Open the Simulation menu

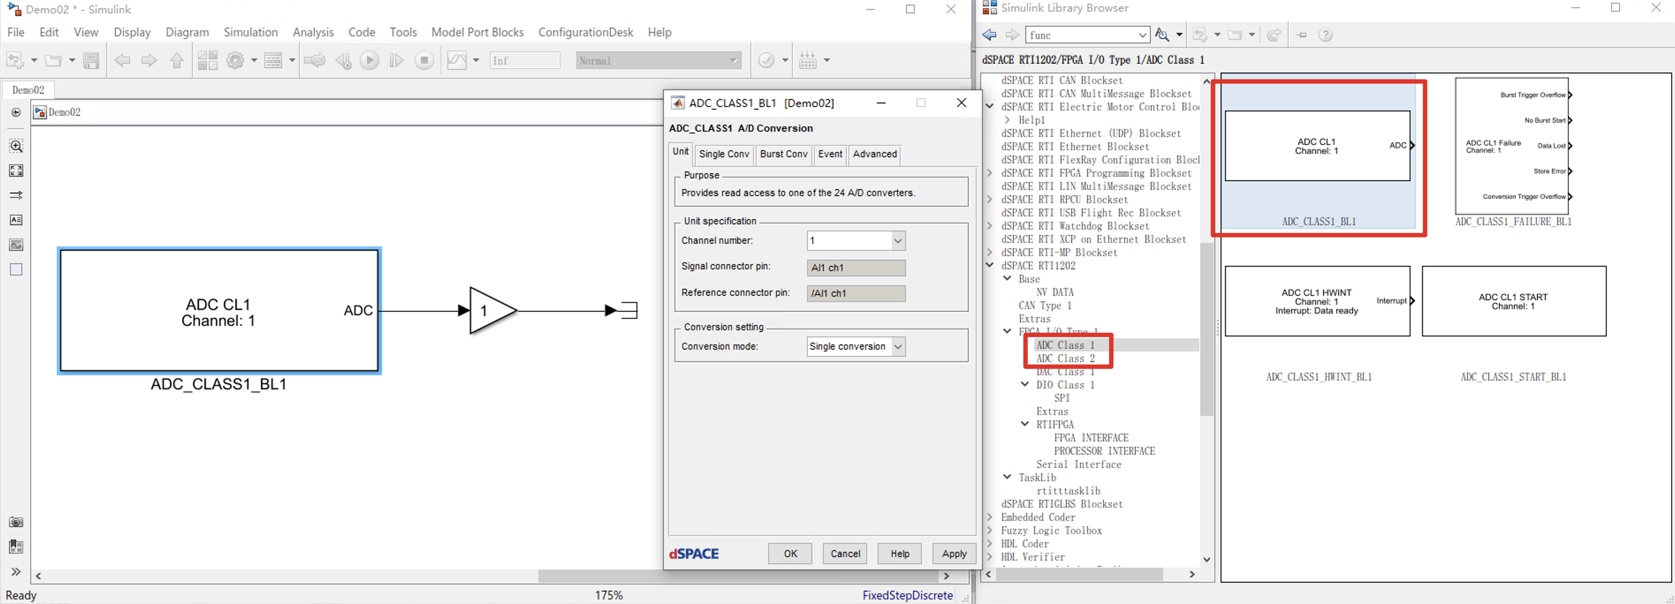[250, 32]
